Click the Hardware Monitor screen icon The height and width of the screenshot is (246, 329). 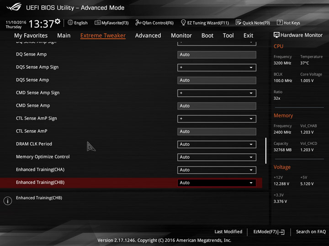[x=276, y=35]
